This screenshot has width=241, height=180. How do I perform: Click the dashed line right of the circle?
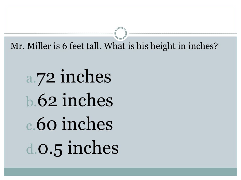click(183, 33)
